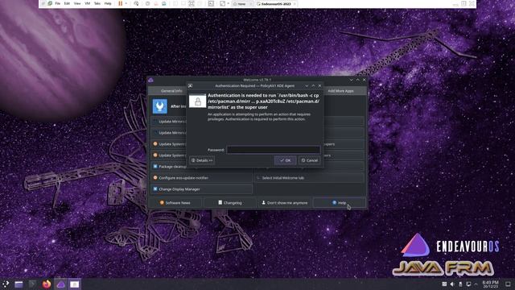Open the volume control in system tray
515x290 pixels.
pyautogui.click(x=452, y=284)
